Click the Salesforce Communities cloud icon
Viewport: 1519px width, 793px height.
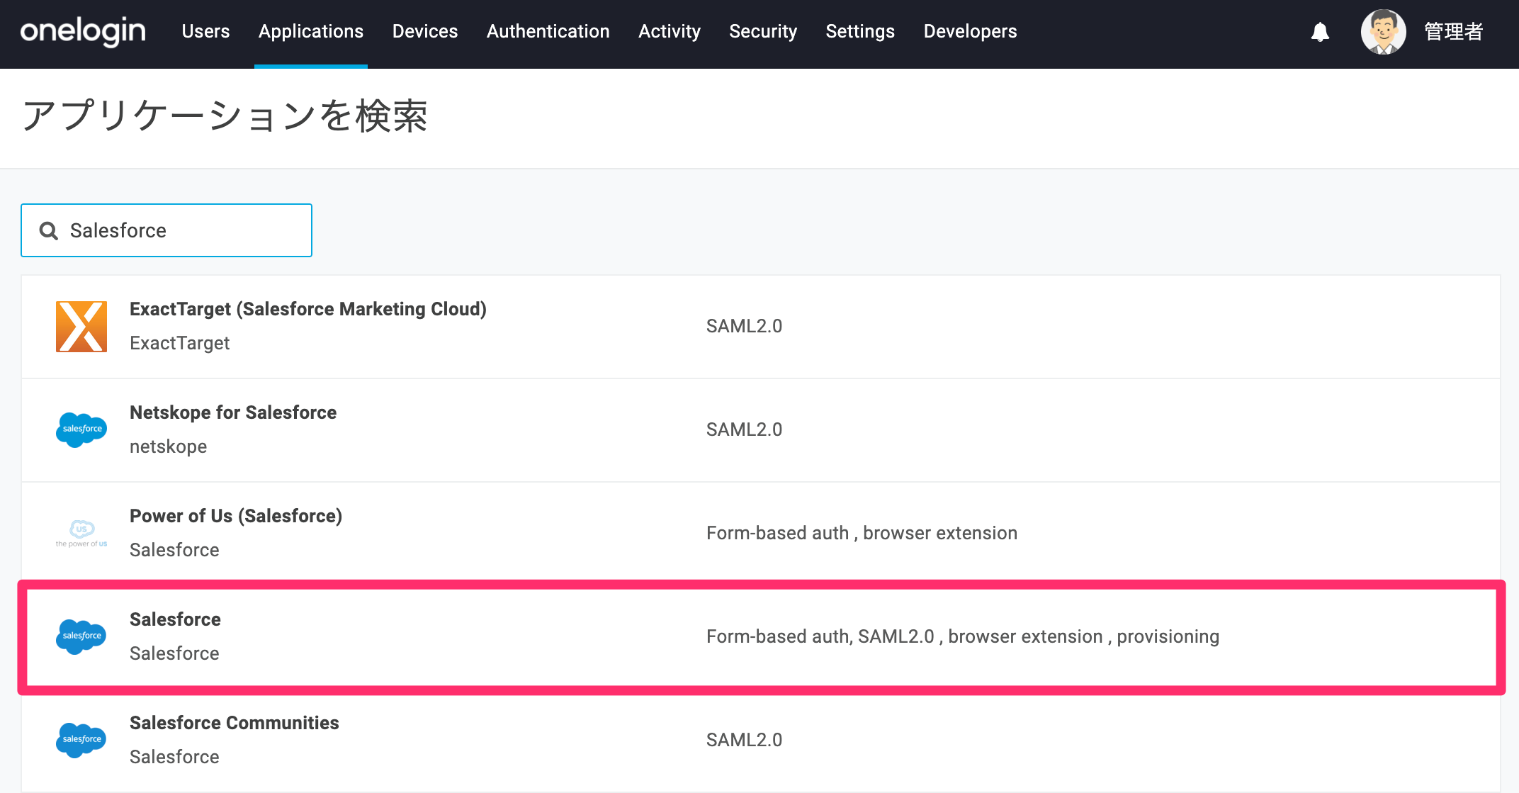pyautogui.click(x=81, y=740)
